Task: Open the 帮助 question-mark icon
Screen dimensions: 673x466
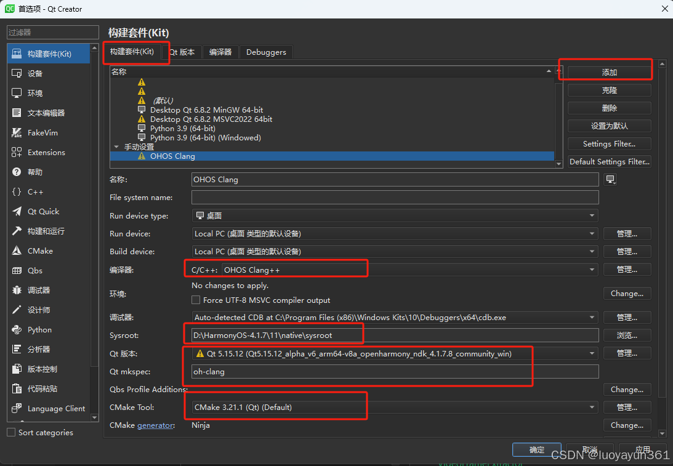Action: pyautogui.click(x=17, y=172)
